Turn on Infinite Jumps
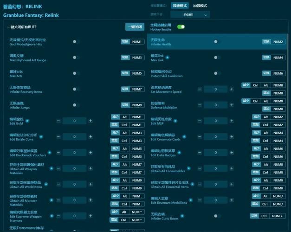Viewport: 291px width, 232px height. coord(76,105)
